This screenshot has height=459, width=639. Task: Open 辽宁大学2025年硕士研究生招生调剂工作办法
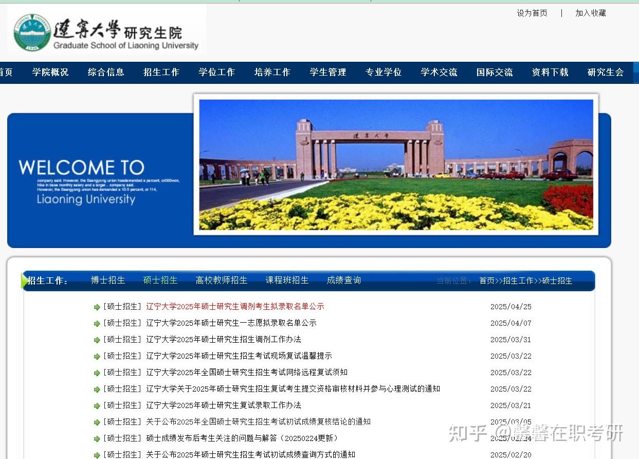point(224,340)
